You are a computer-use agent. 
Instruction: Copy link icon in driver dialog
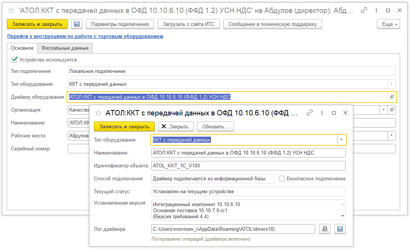(310, 113)
